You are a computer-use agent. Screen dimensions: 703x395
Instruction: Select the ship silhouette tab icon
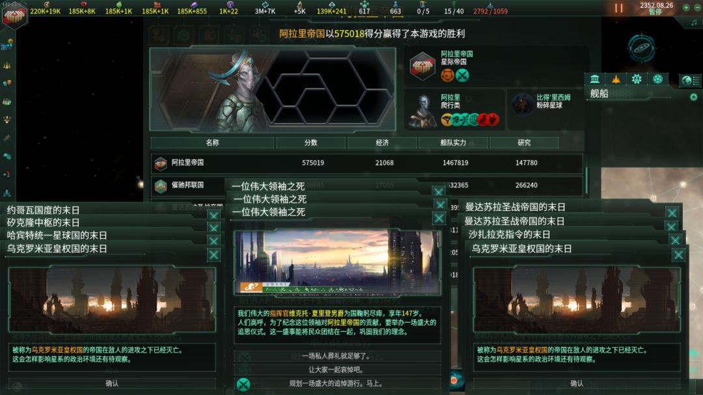(616, 79)
